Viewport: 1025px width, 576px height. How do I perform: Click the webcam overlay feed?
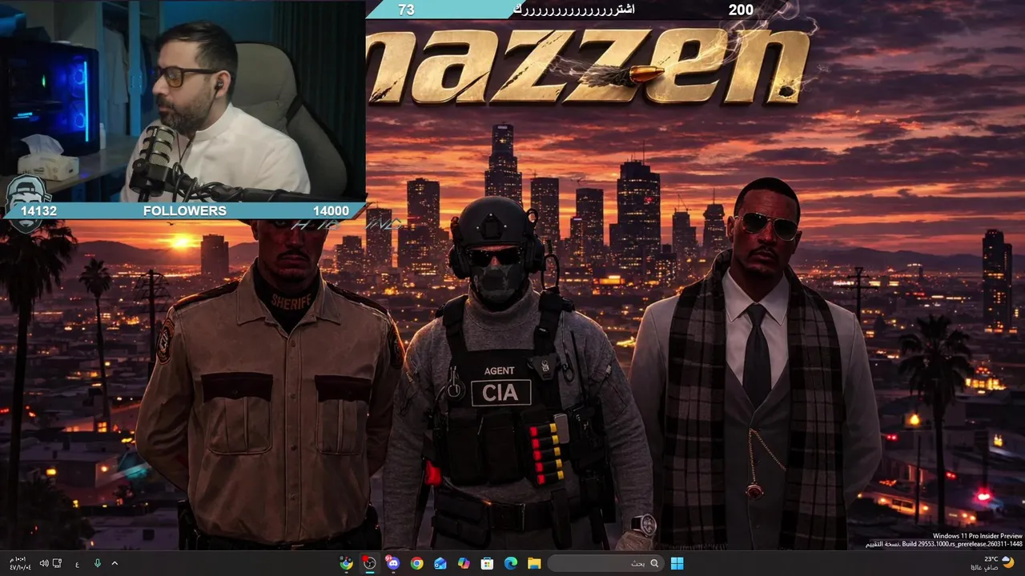point(183,100)
